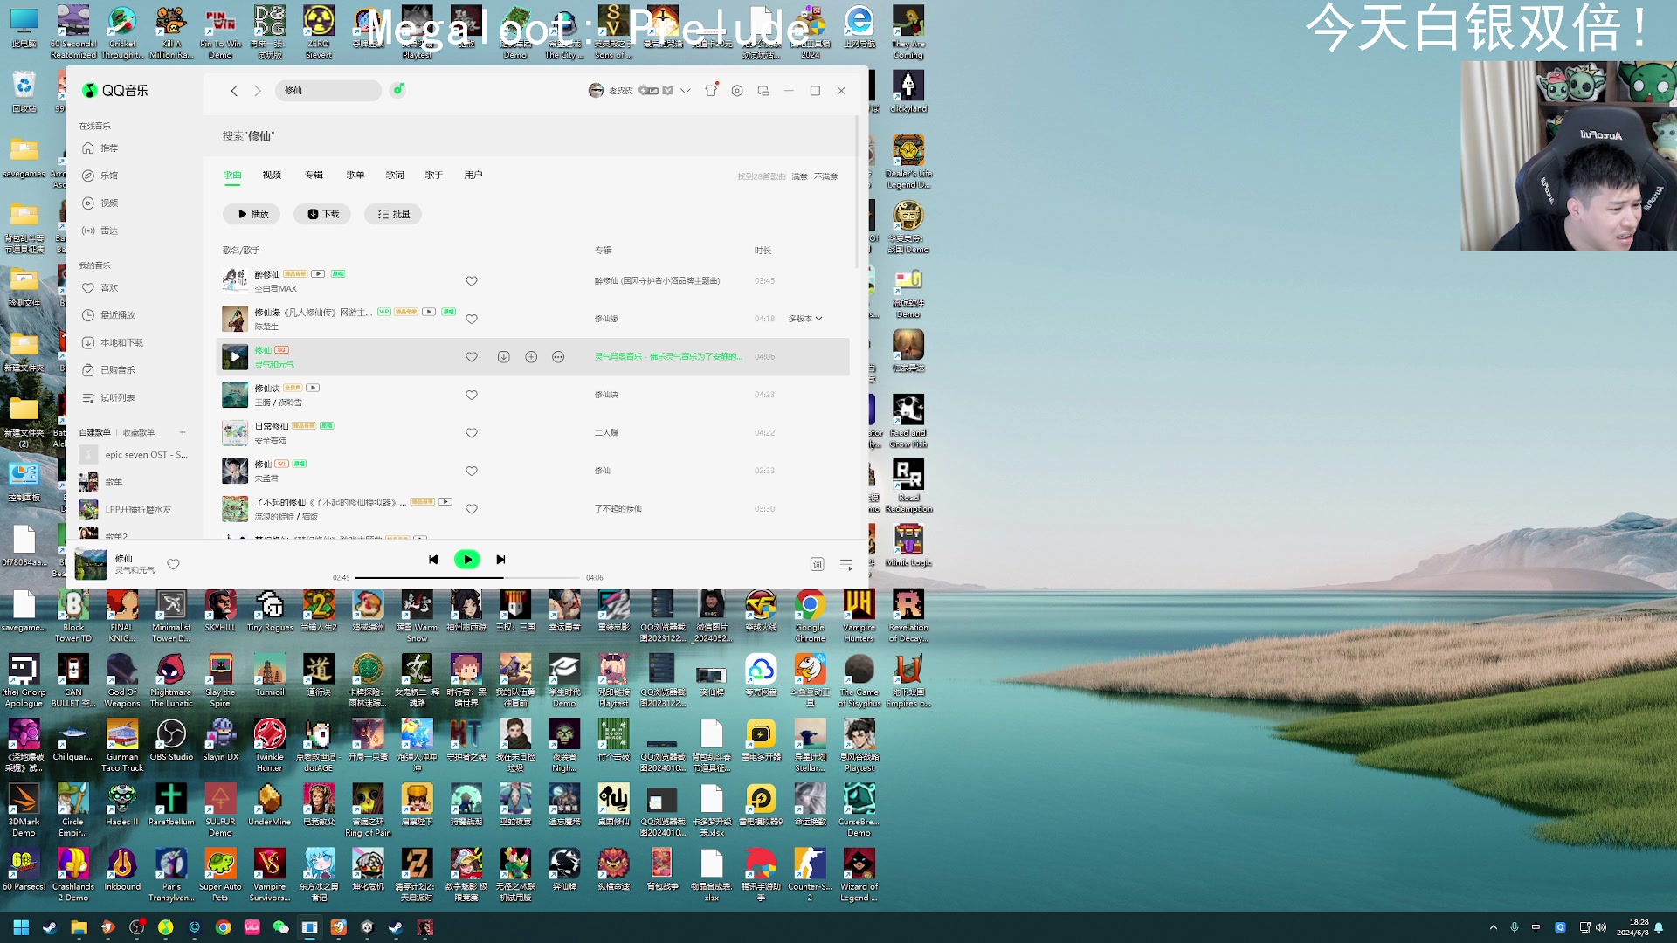Like the song 修仙 by 宋孟君
The height and width of the screenshot is (943, 1677).
tap(472, 471)
